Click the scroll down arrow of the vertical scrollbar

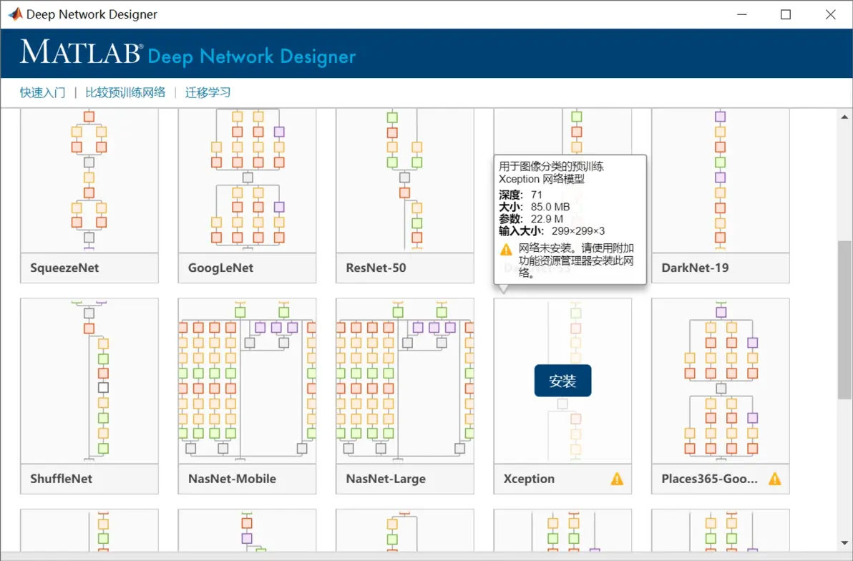click(x=844, y=542)
